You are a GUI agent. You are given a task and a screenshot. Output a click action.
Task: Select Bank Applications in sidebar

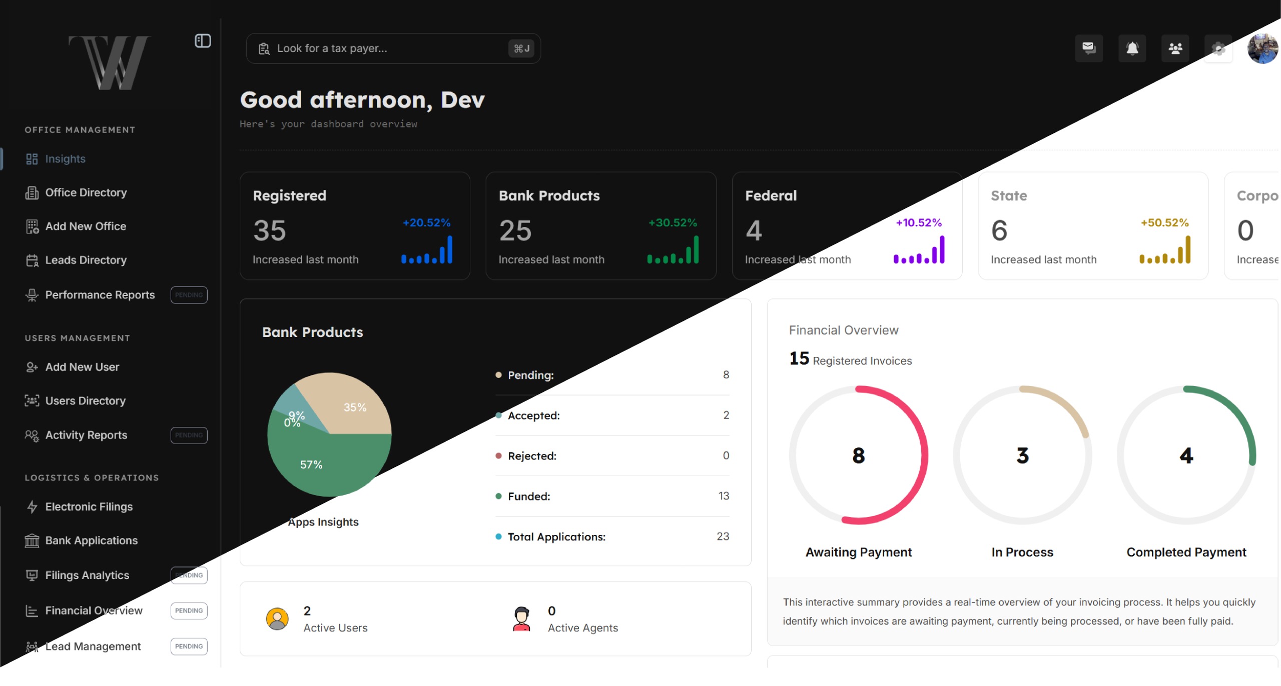pyautogui.click(x=91, y=540)
